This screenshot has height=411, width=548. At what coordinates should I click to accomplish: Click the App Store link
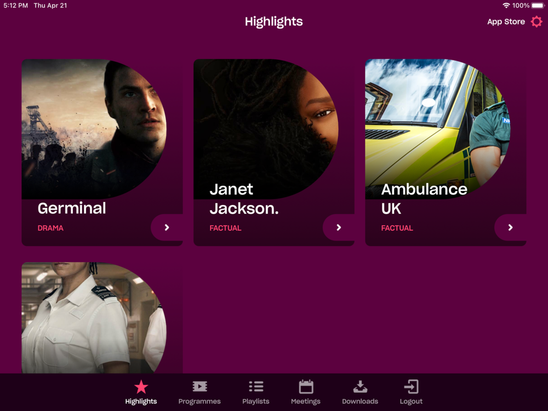coord(506,22)
